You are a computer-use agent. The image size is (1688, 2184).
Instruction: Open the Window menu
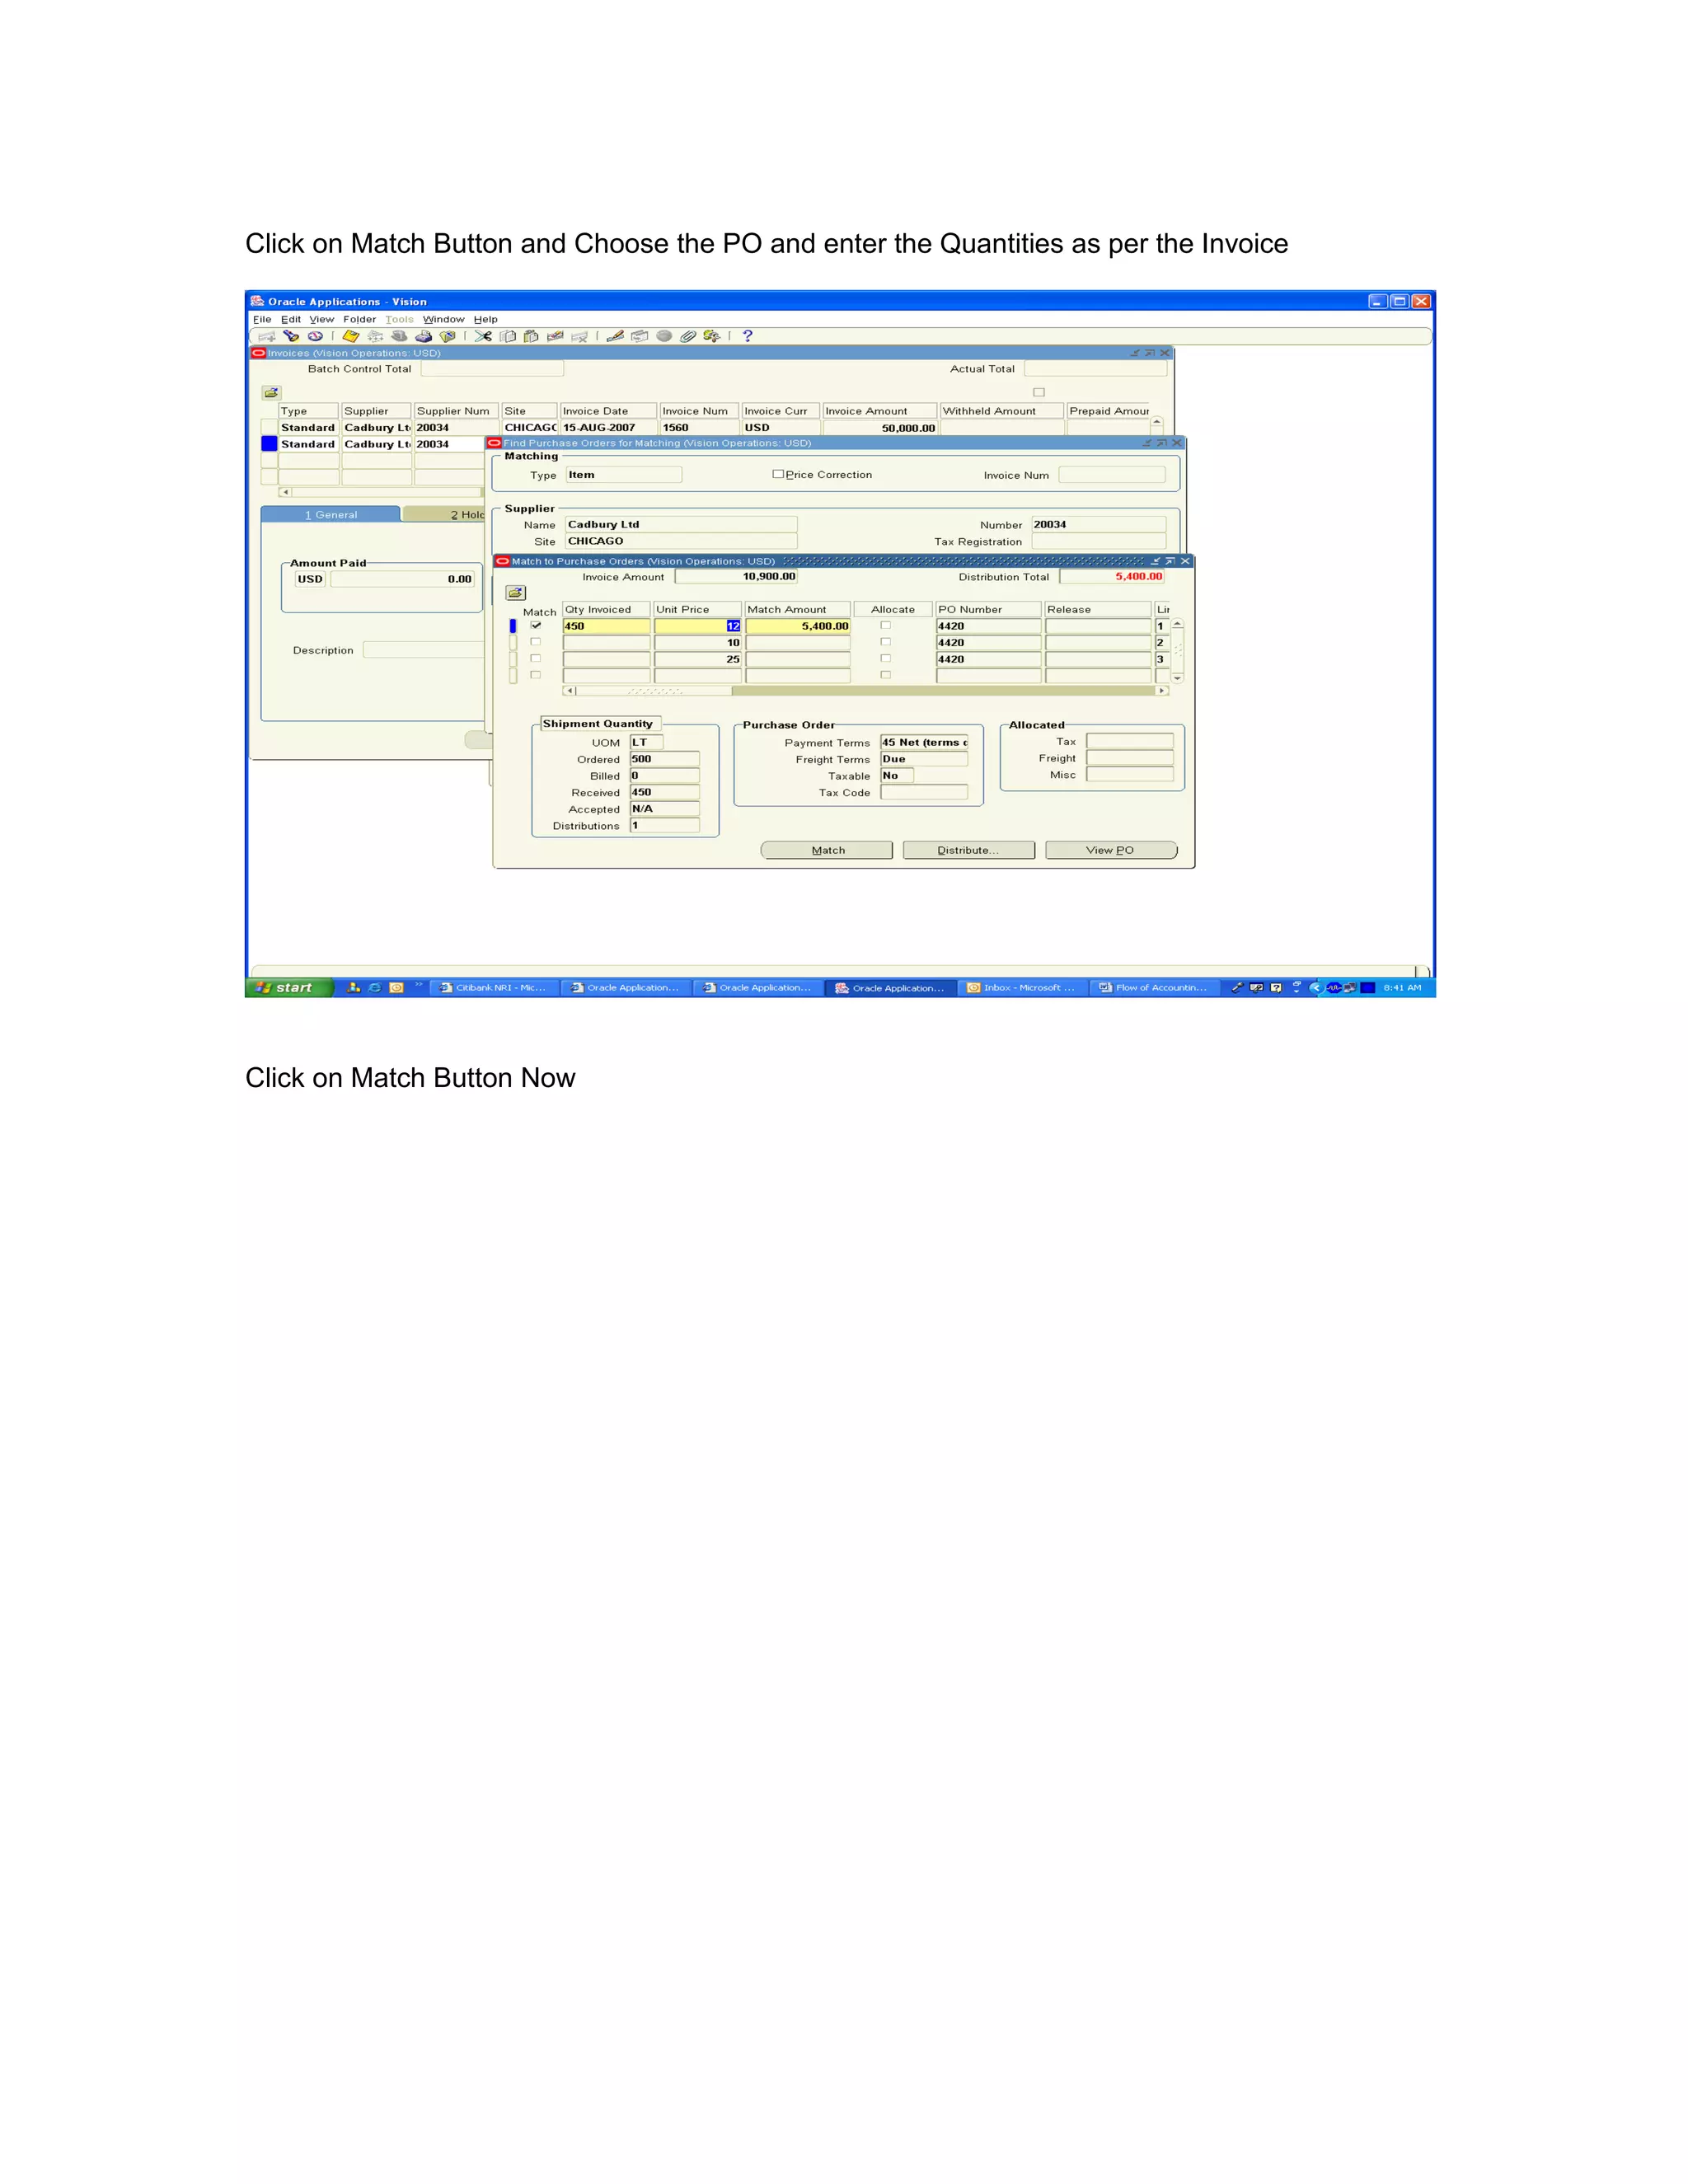443,320
